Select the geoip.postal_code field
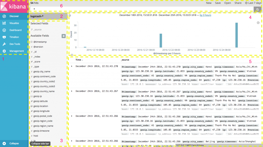The width and height of the screenshot is (263, 147). coord(43,116)
